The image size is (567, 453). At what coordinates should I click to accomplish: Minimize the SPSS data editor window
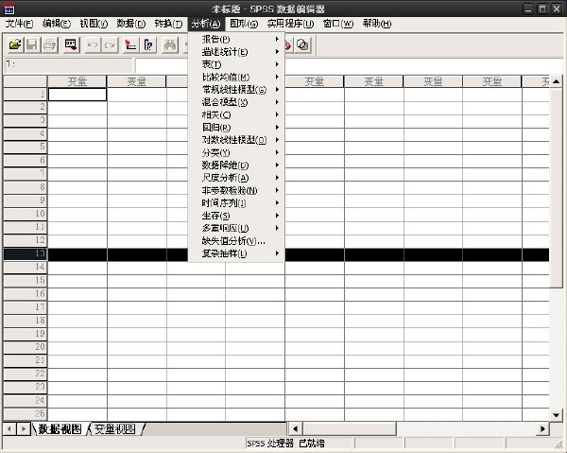point(528,9)
